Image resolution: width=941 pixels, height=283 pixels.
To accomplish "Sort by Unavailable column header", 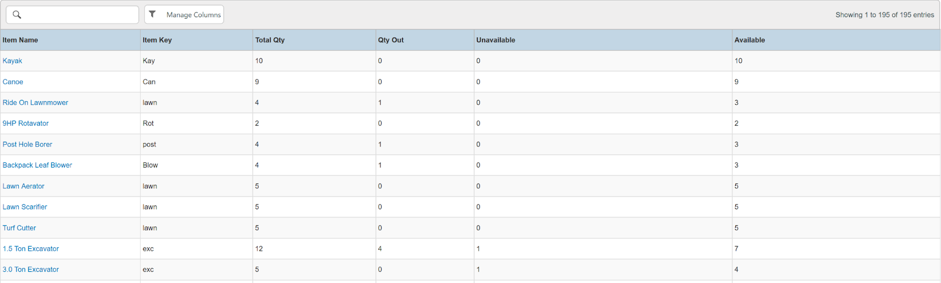I will tap(496, 40).
